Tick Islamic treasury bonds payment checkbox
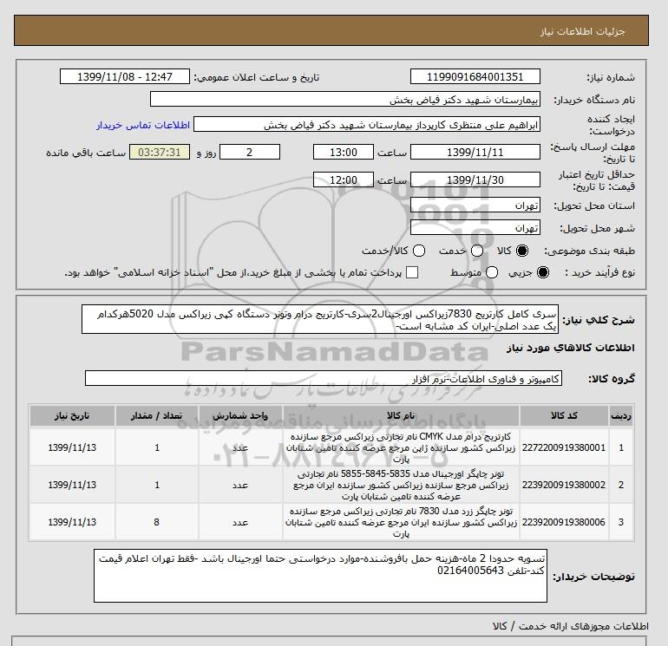 [x=412, y=272]
